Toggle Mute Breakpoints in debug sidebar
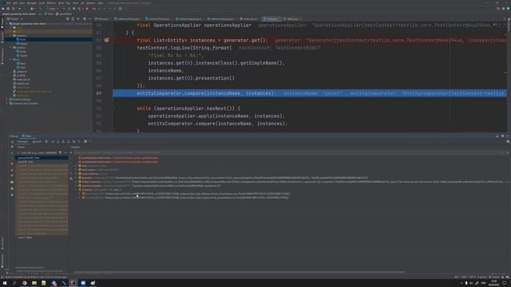The width and height of the screenshot is (511, 287). coord(12,175)
